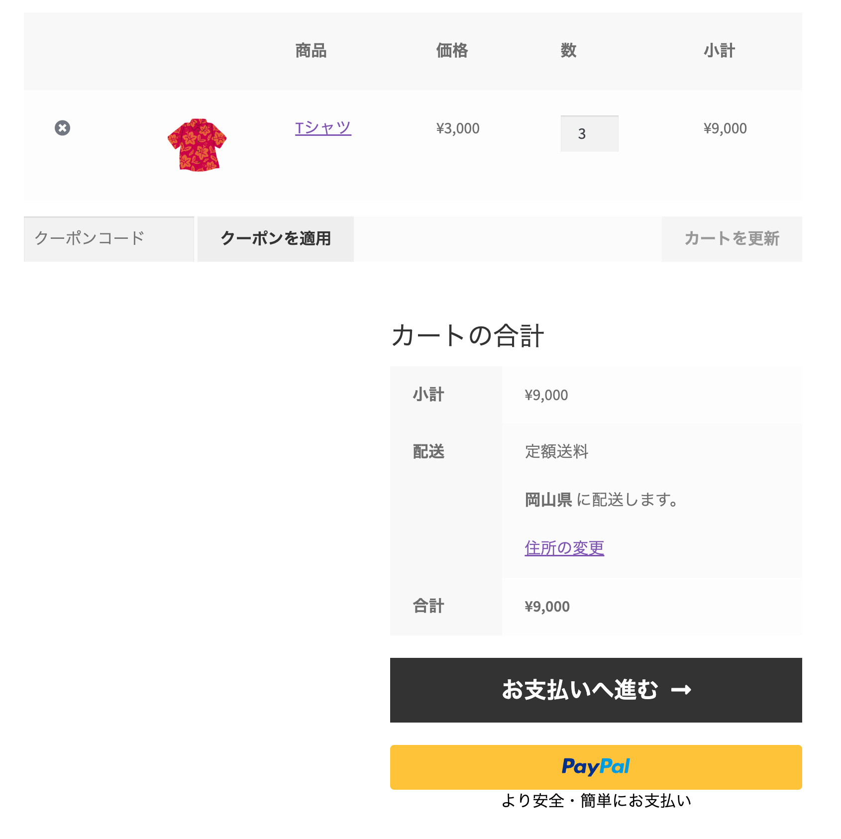841x839 pixels.
Task: Select the 数 column header
Action: pos(569,51)
